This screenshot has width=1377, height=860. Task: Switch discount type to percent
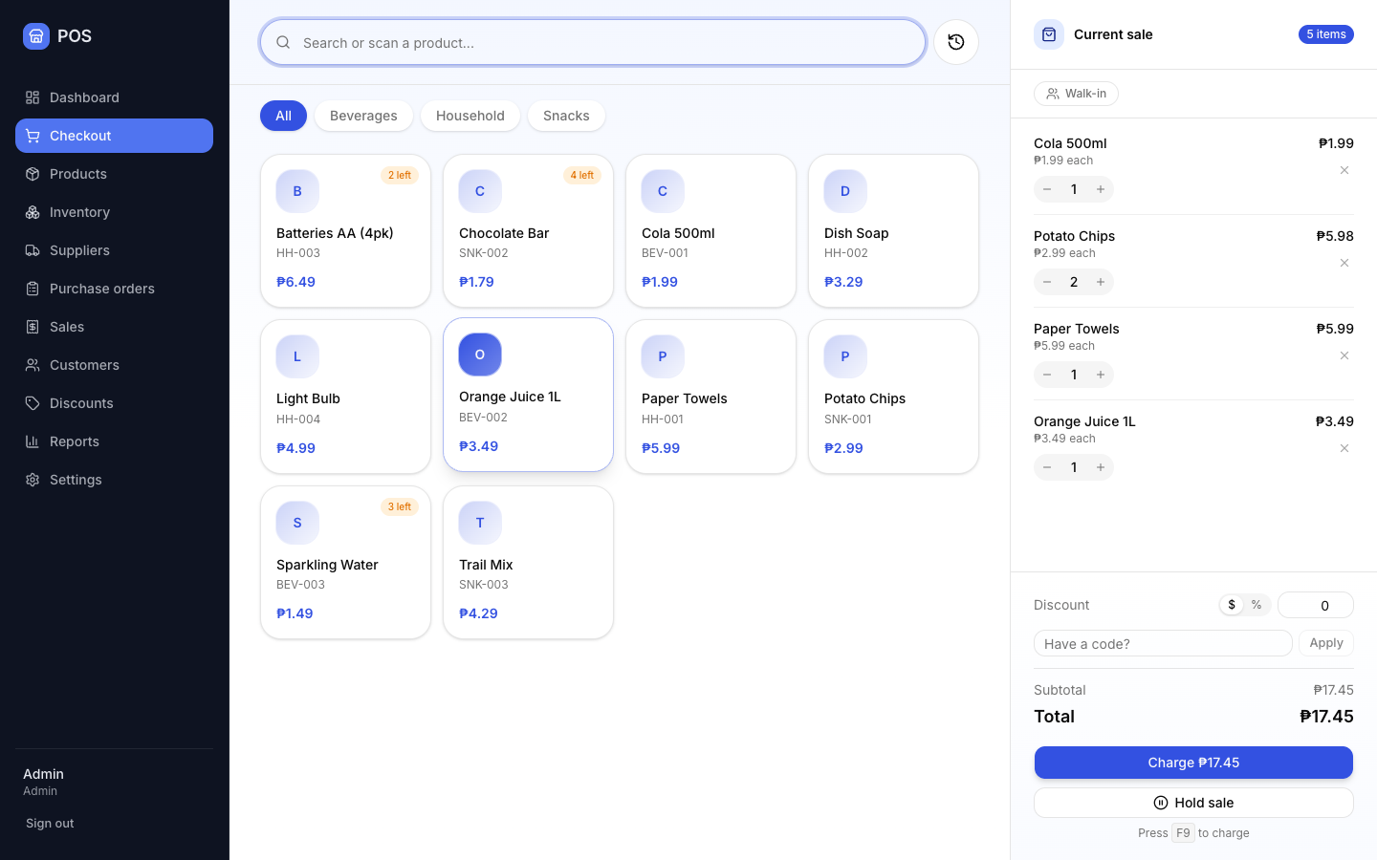pyautogui.click(x=1257, y=605)
